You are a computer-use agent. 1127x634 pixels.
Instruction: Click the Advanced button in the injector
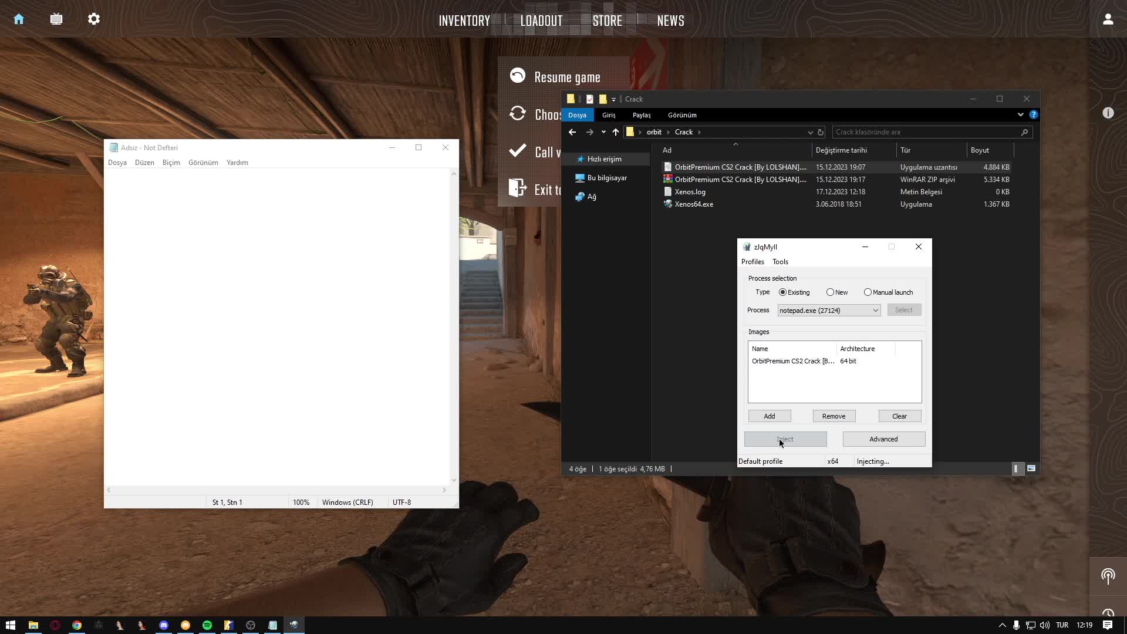pos(883,439)
